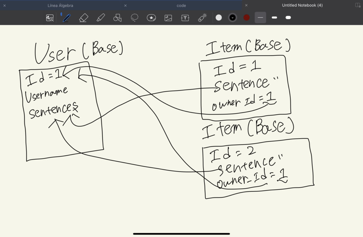This screenshot has width=363, height=237.
Task: Toggle the zoom window tool
Action: [50, 18]
